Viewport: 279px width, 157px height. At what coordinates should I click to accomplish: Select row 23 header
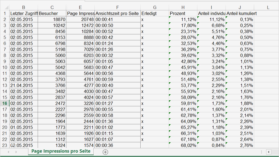point(5,145)
